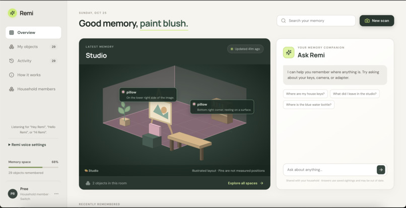The image size is (406, 208).
Task: Click the PR profile avatar
Action: [x=13, y=194]
